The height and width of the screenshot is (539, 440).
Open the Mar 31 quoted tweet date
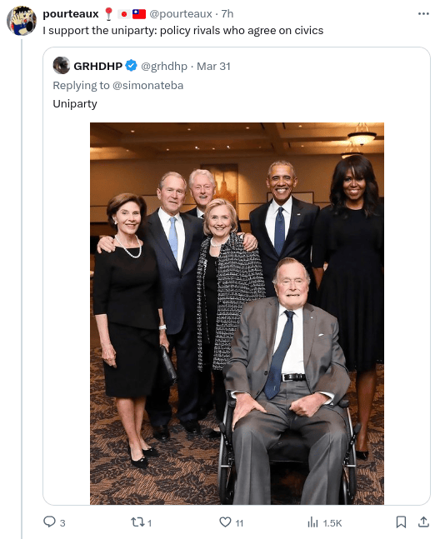click(x=213, y=66)
